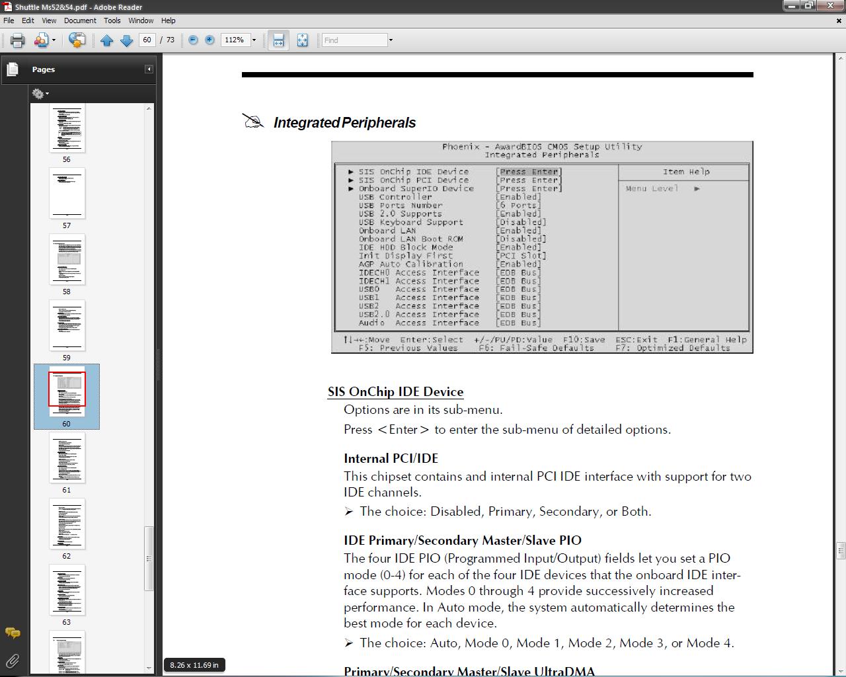846x677 pixels.
Task: Enable scrolling page view mode
Action: 278,40
